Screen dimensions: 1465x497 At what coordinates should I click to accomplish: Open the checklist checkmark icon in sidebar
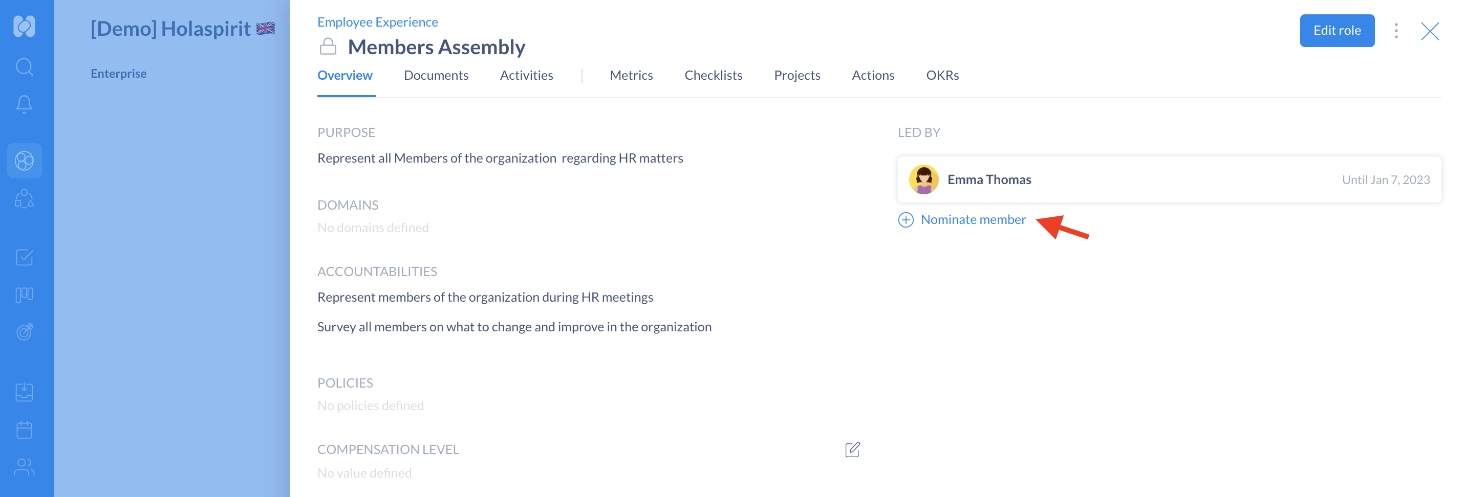pos(25,257)
